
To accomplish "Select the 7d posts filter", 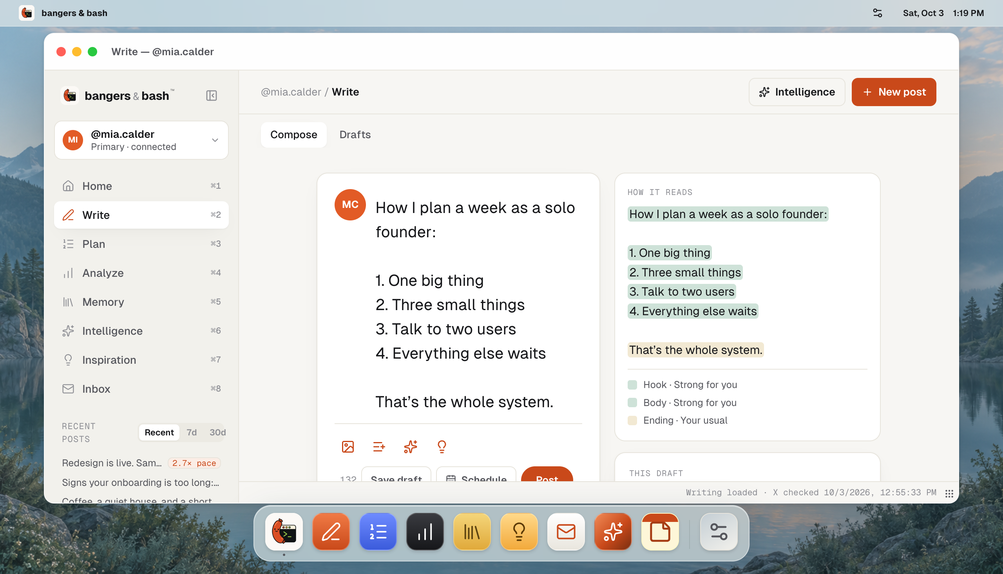I will pyautogui.click(x=191, y=432).
